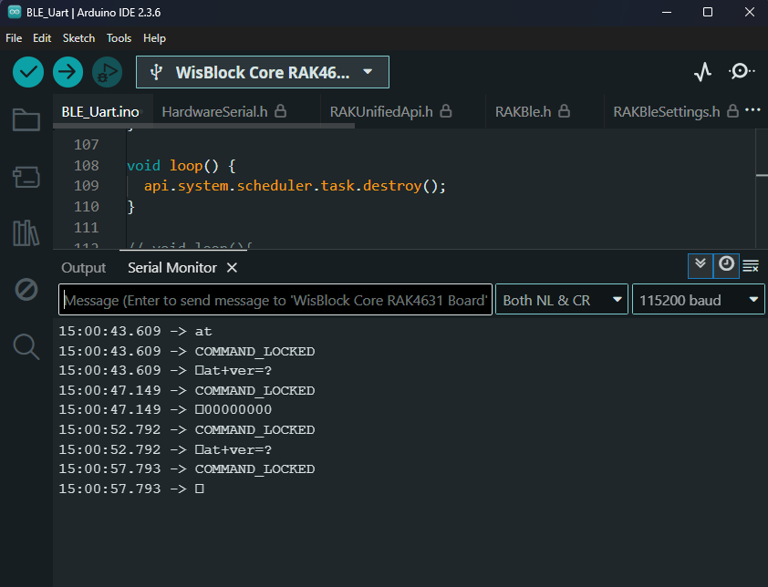Switch to the RAKBle.h editor tab

(523, 112)
